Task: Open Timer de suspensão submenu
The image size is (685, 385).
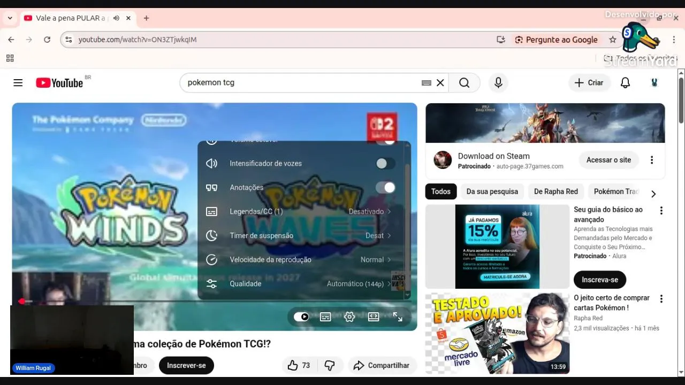Action: click(301, 236)
